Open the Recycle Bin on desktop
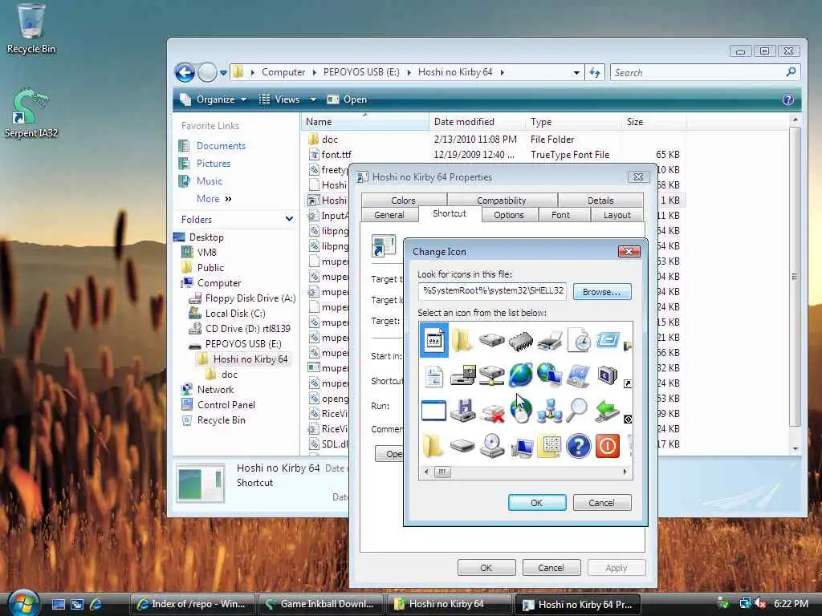Screen dimensions: 822x616 click(31, 29)
